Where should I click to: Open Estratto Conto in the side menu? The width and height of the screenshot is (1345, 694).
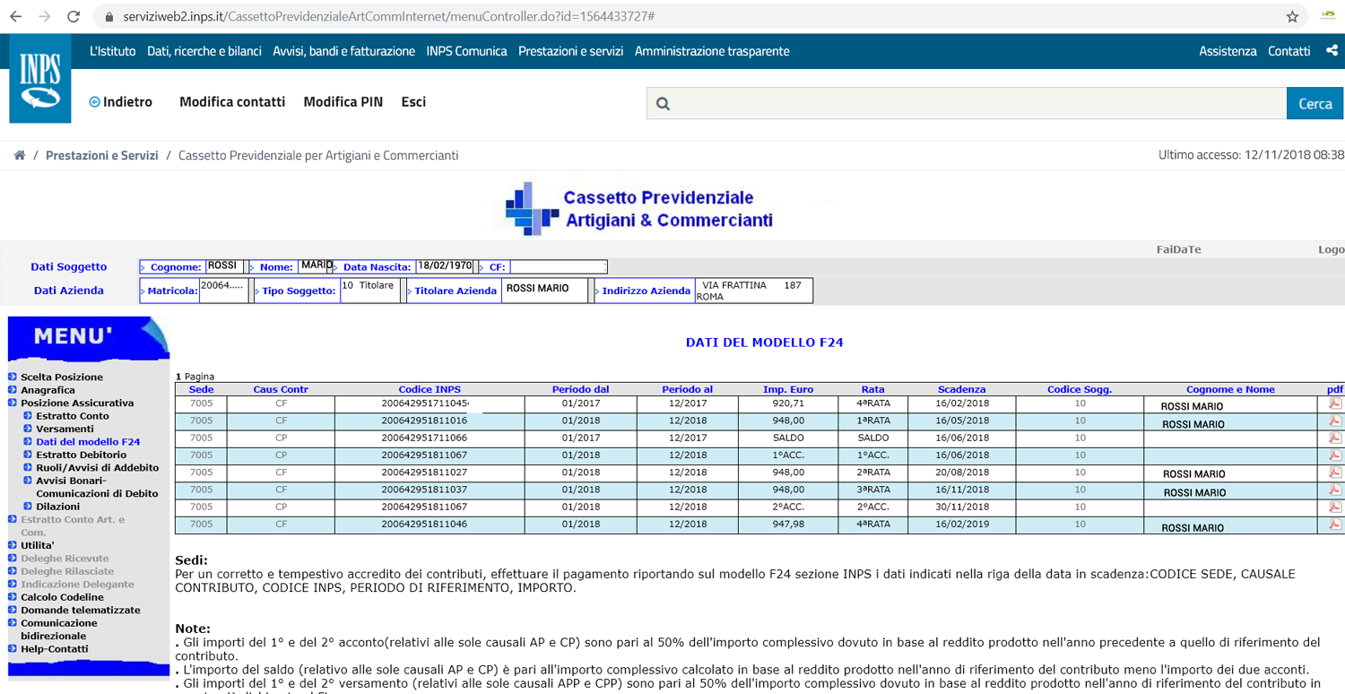click(x=73, y=416)
